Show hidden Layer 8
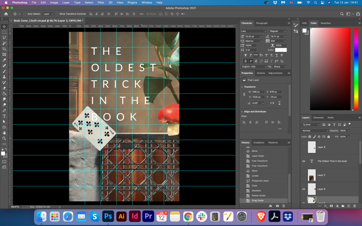 (304, 147)
